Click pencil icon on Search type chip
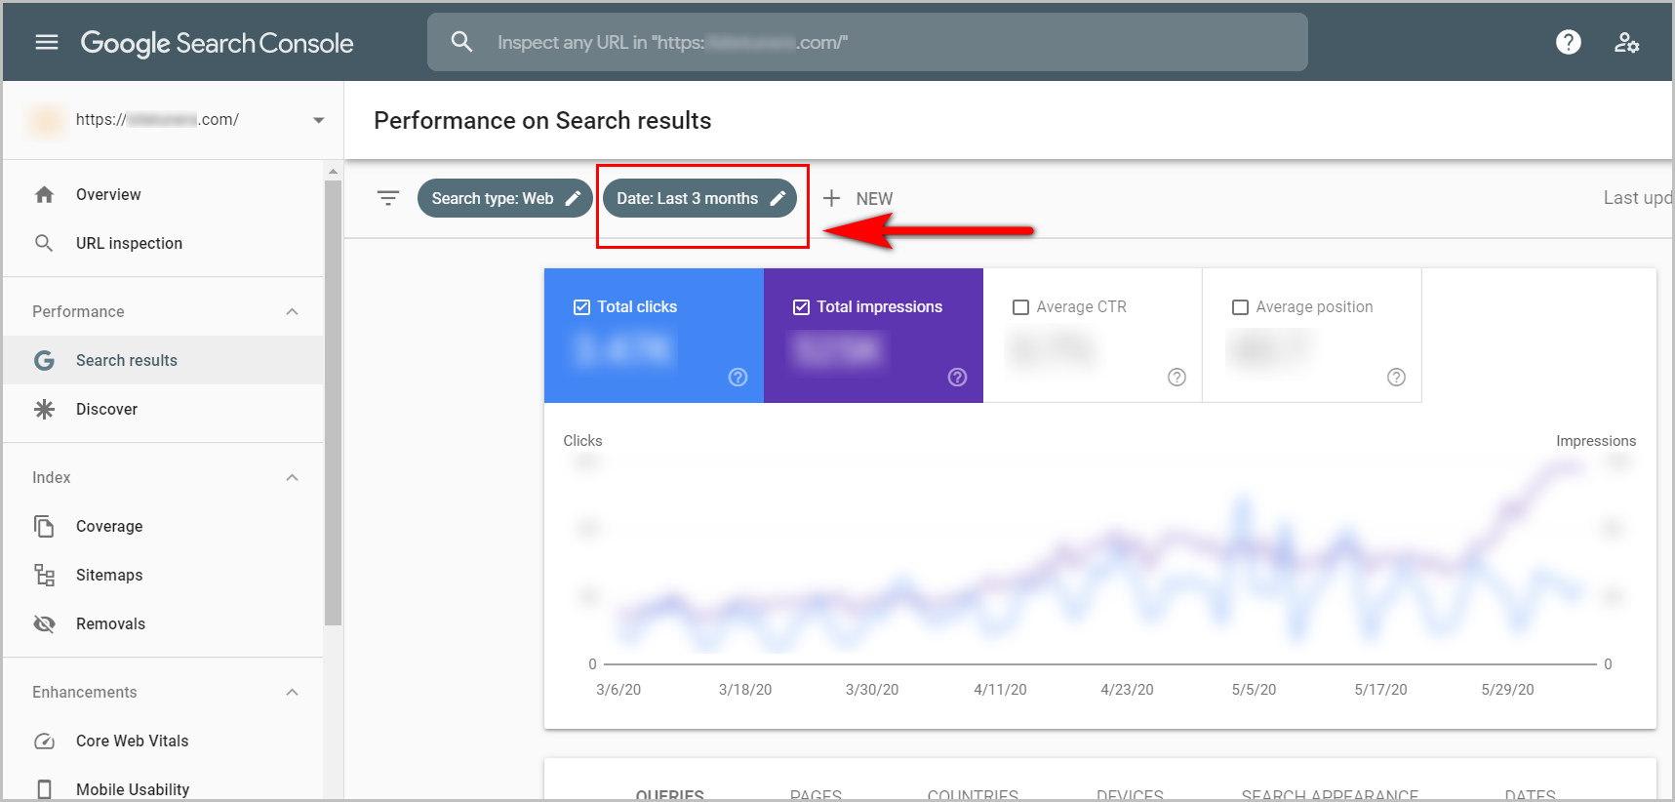Image resolution: width=1675 pixels, height=802 pixels. click(574, 198)
